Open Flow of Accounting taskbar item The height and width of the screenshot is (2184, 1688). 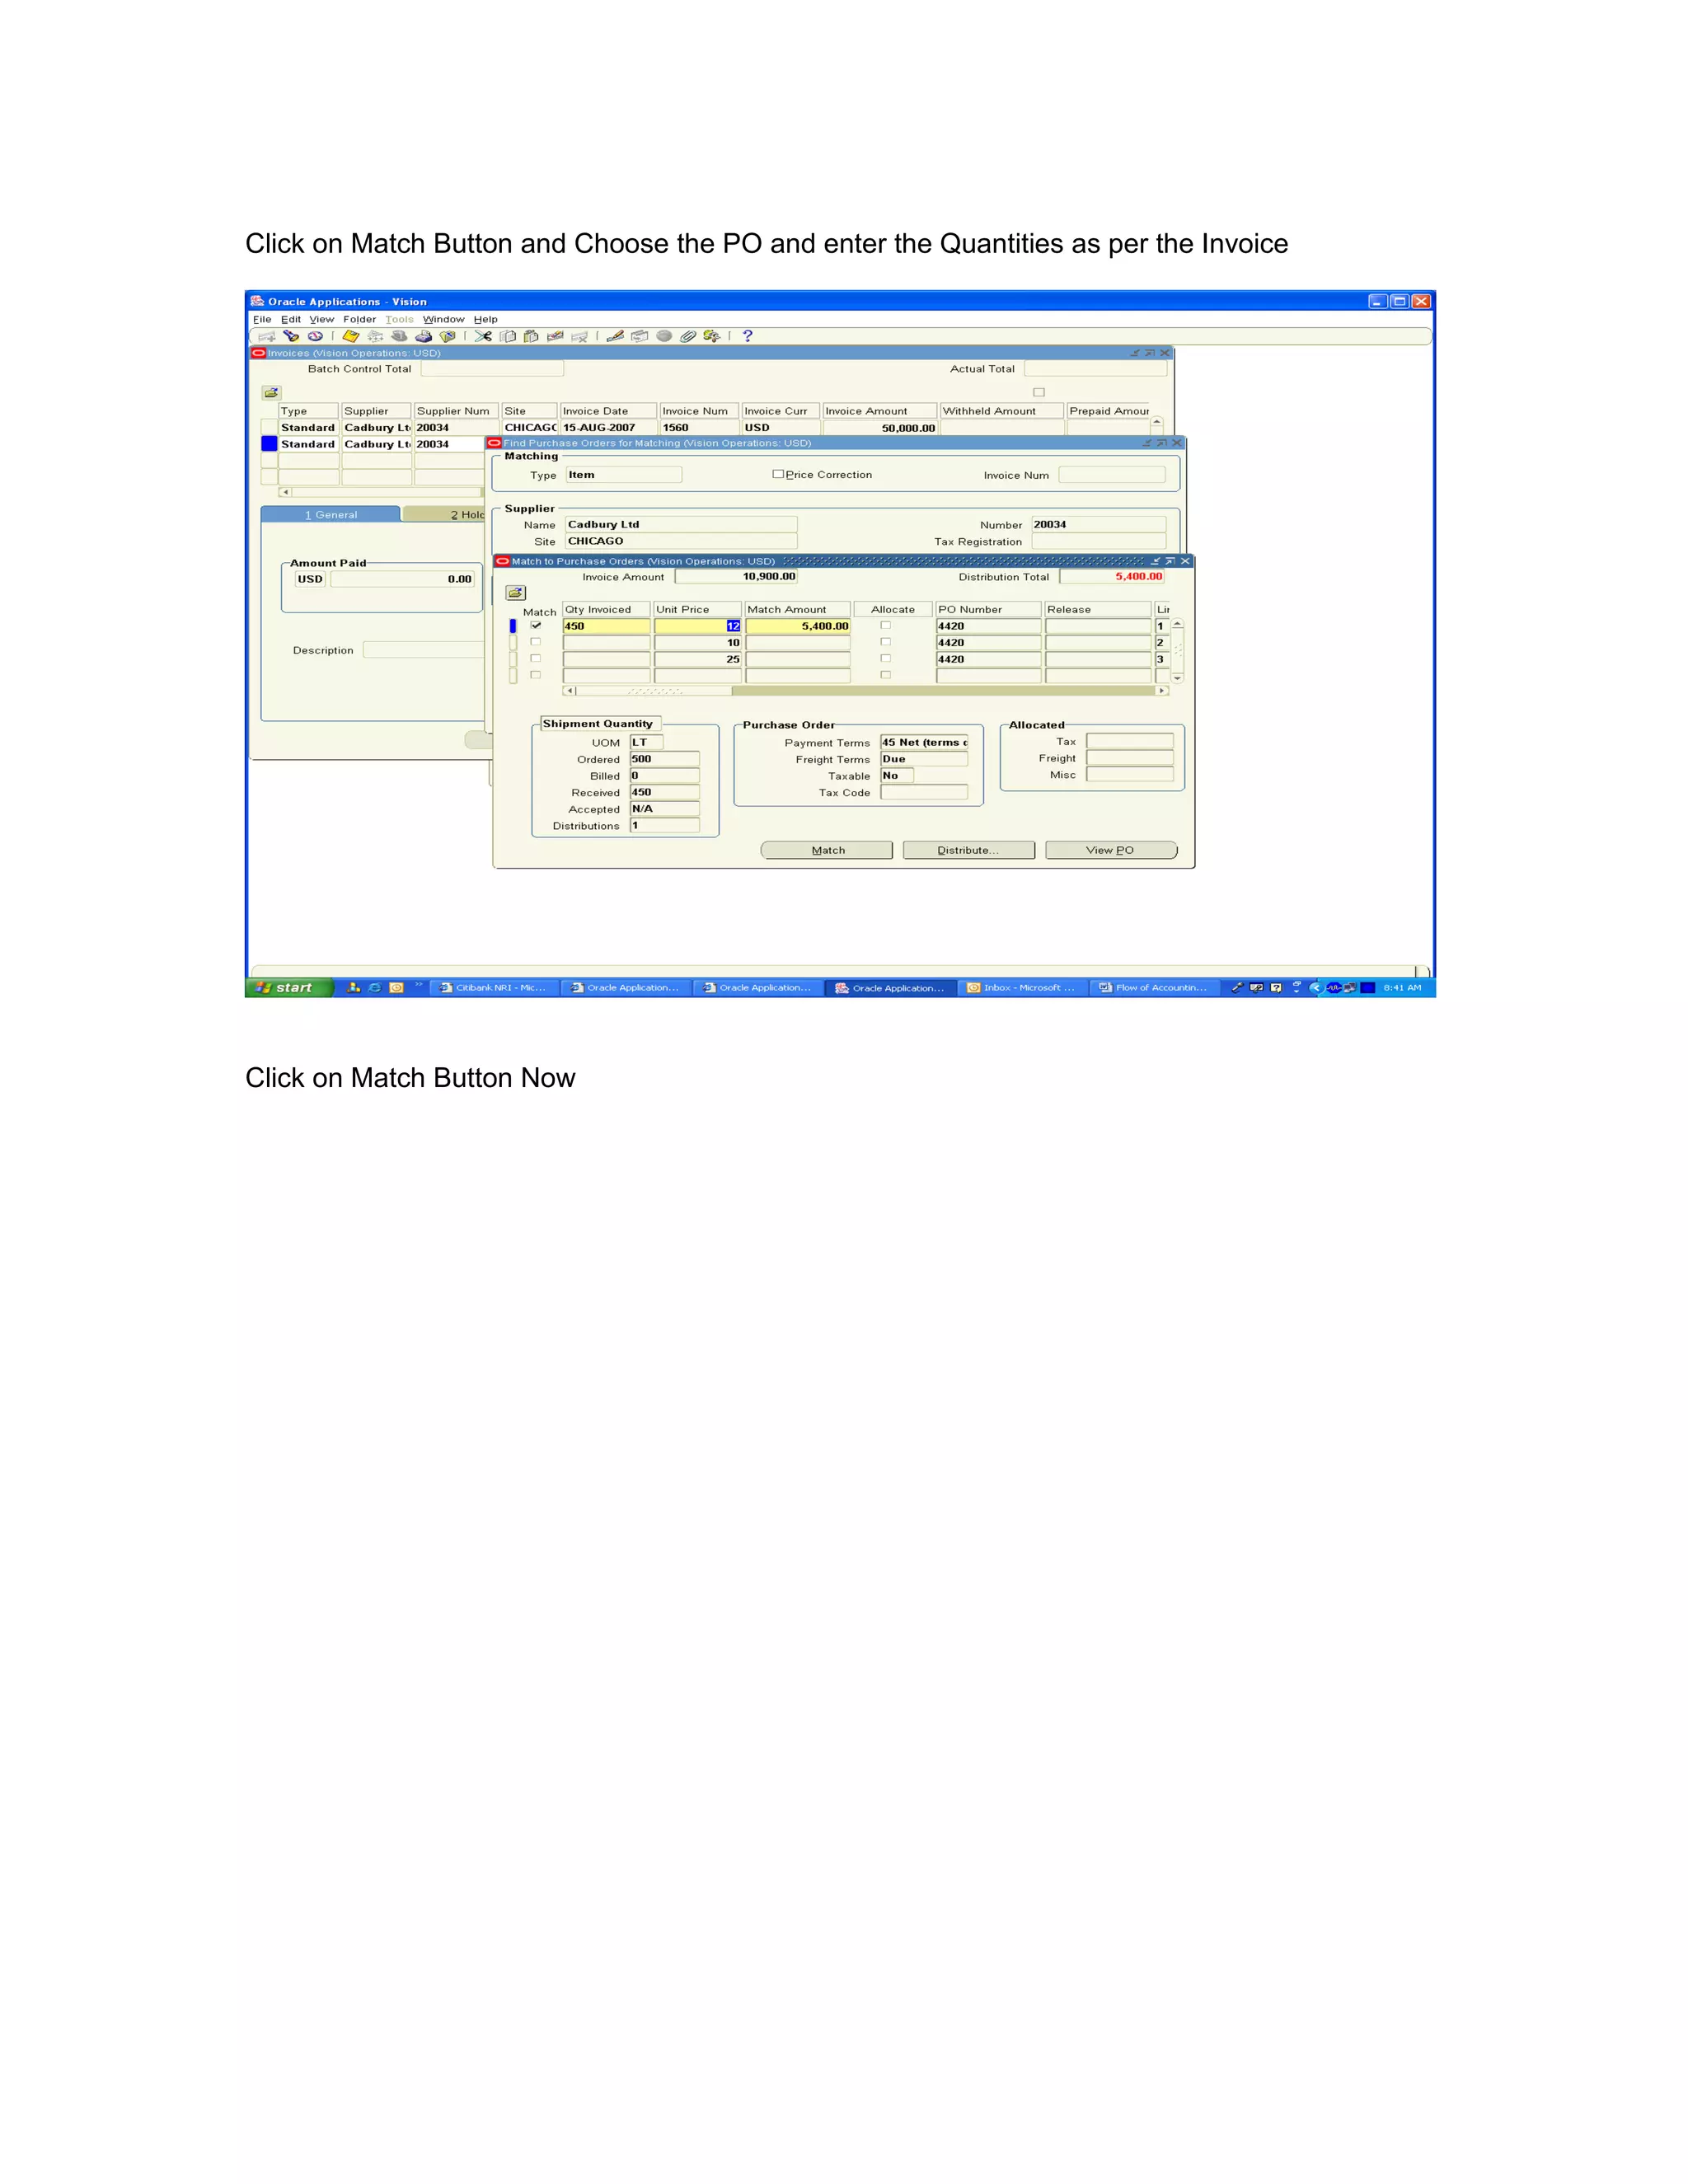point(1154,988)
